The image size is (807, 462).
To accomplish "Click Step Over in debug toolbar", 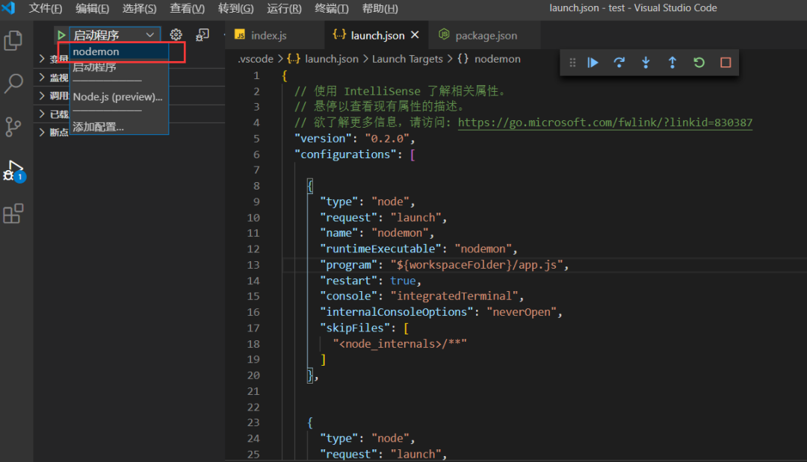I will pos(619,63).
